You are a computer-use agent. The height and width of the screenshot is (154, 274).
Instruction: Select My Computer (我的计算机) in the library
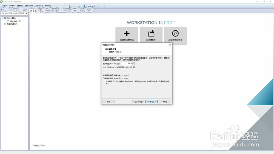(x=10, y=18)
